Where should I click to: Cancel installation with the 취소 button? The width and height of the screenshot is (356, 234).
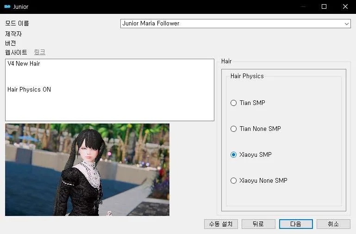pos(333,224)
